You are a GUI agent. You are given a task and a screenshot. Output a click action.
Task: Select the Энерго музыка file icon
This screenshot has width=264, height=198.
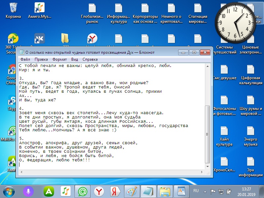point(250,136)
